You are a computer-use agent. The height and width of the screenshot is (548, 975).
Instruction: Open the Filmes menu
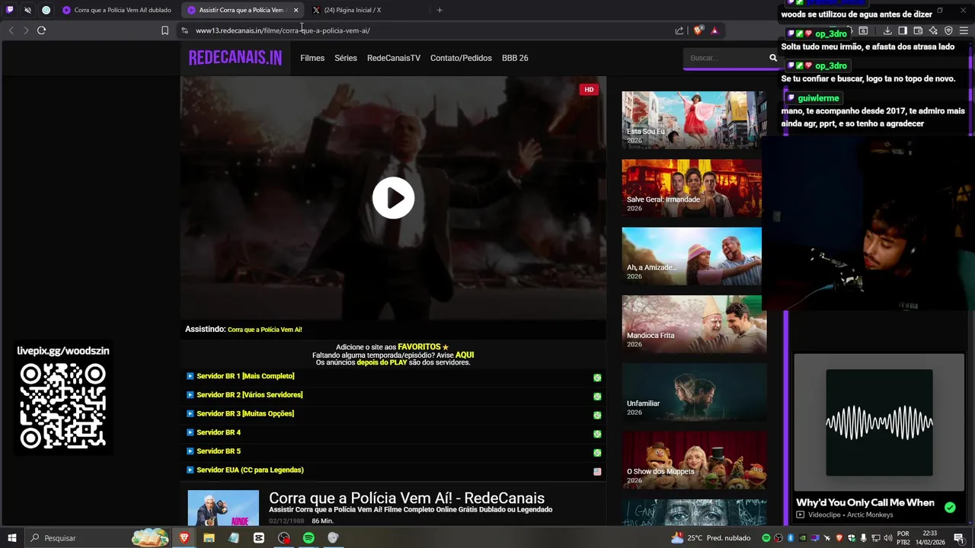312,58
